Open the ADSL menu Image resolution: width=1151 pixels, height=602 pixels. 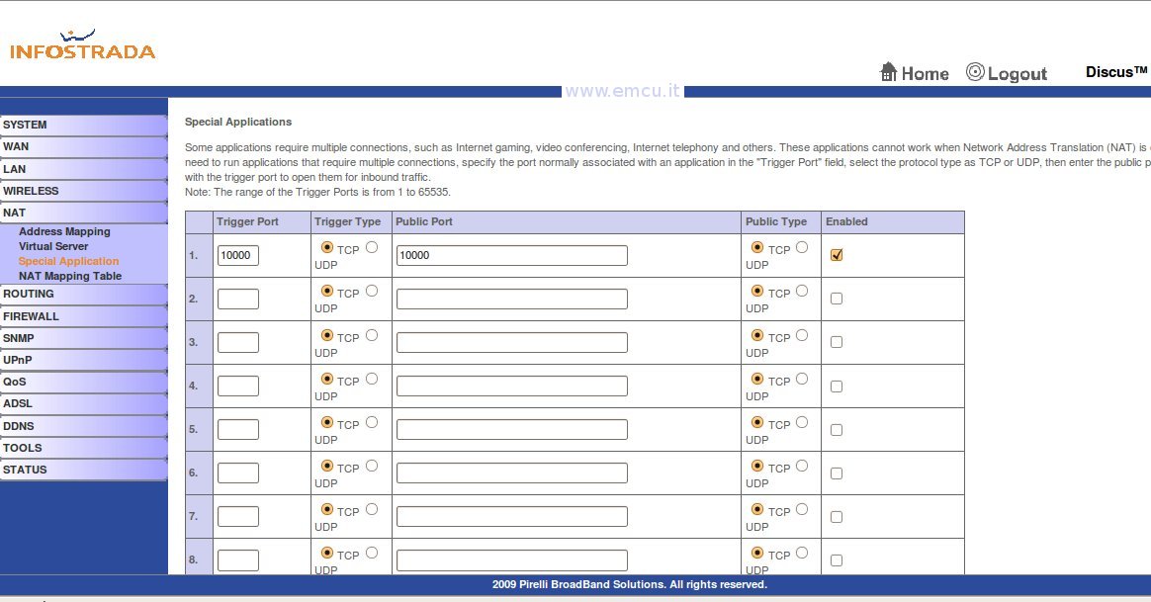click(84, 403)
